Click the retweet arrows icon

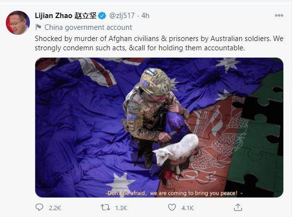105,207
